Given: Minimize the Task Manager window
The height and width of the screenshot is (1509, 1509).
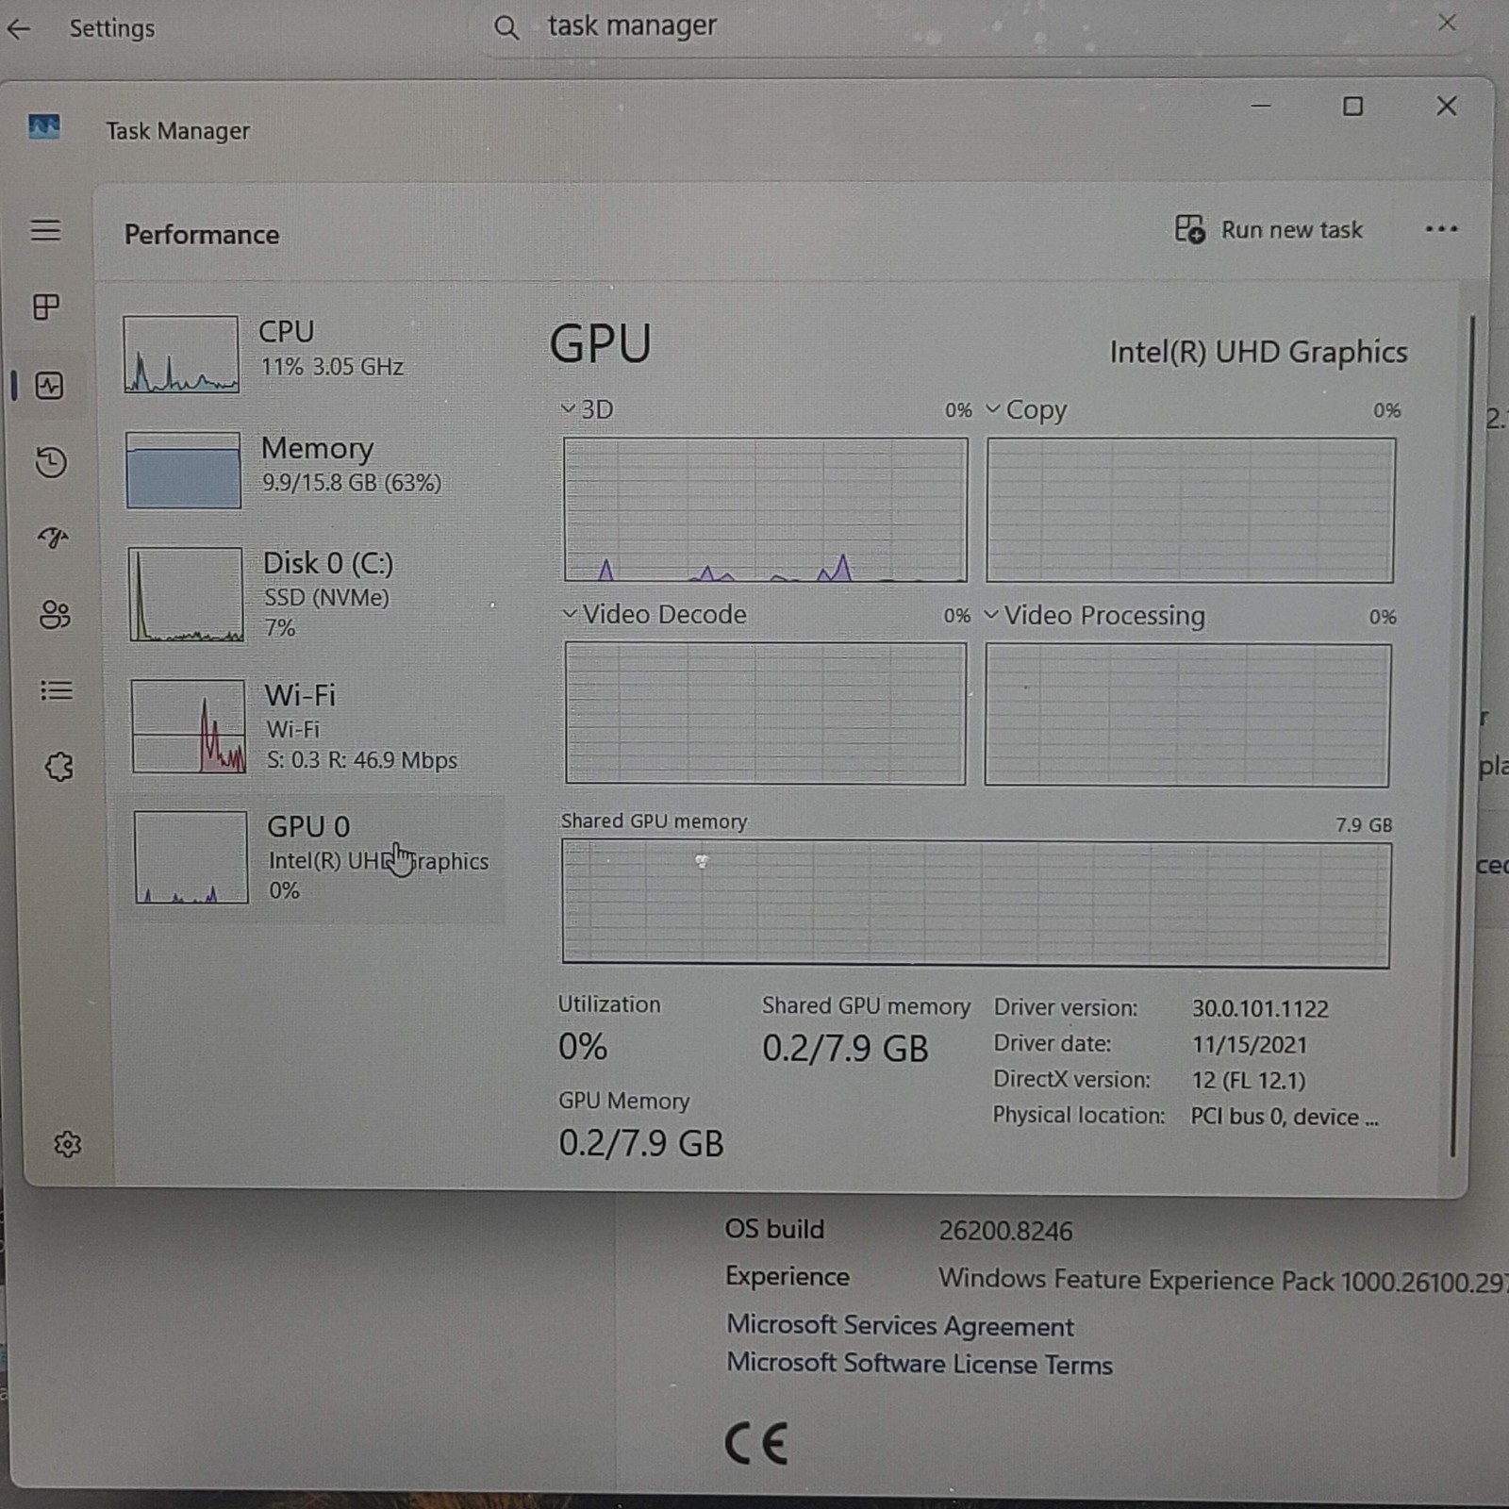Looking at the screenshot, I should click(1261, 106).
